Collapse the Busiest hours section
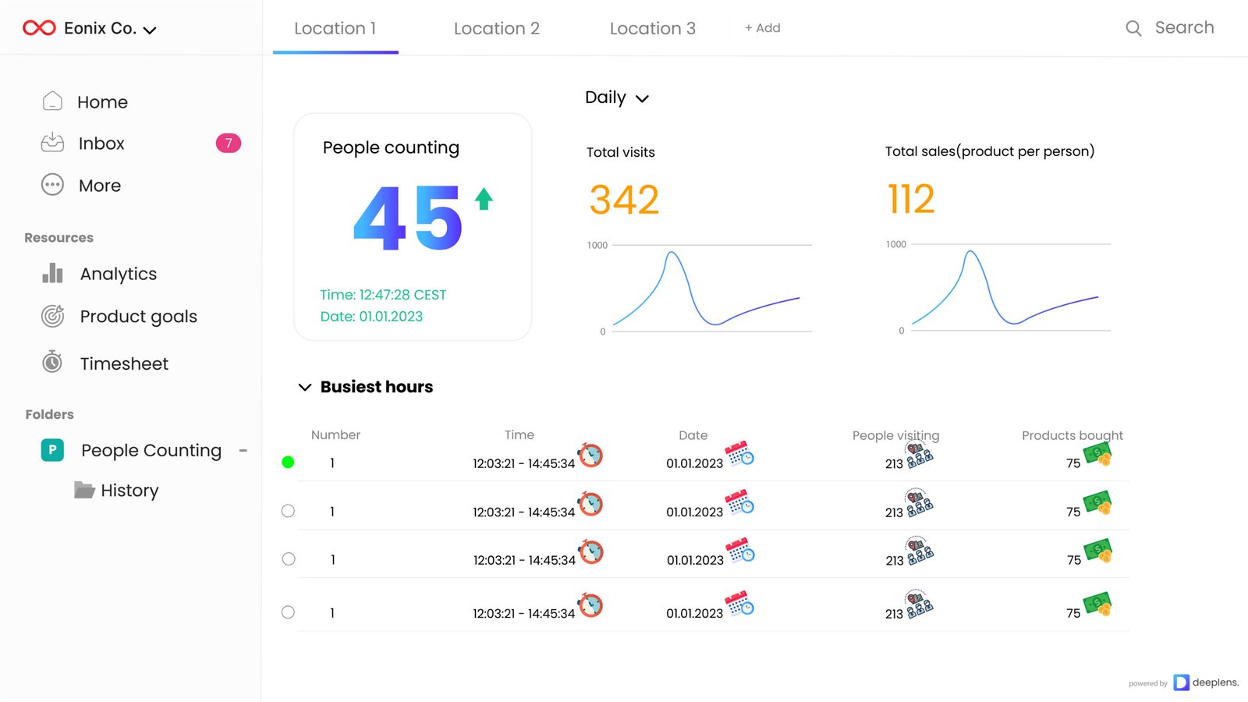Viewport: 1248px width, 702px height. click(x=305, y=387)
